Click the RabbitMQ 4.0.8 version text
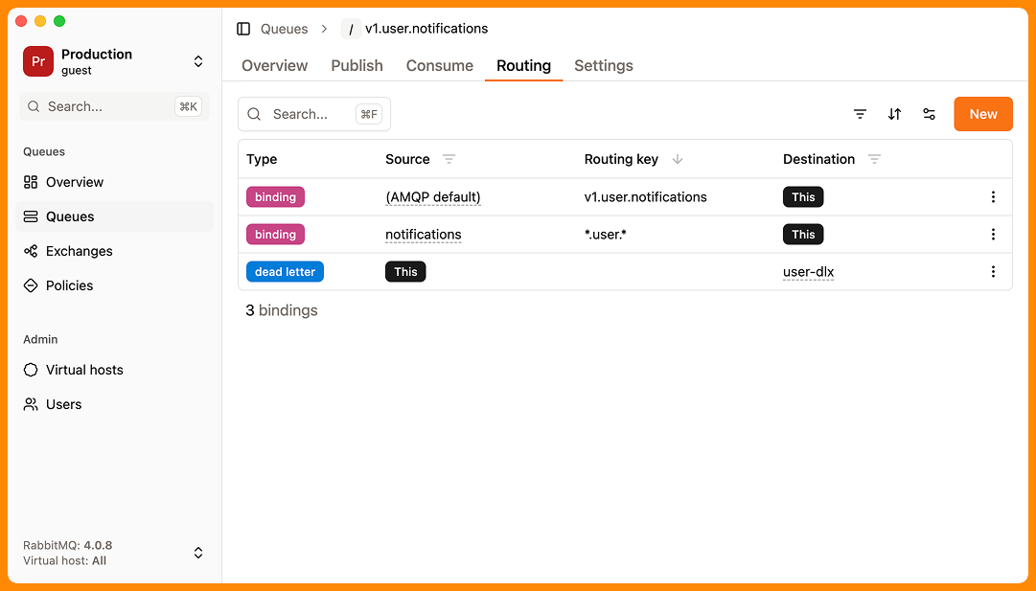Screen dimensions: 1036x591 tap(67, 545)
